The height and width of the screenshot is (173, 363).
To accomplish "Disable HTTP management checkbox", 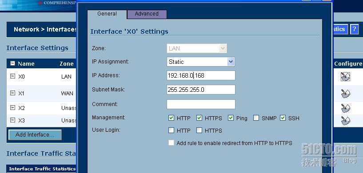I will click(x=171, y=118).
